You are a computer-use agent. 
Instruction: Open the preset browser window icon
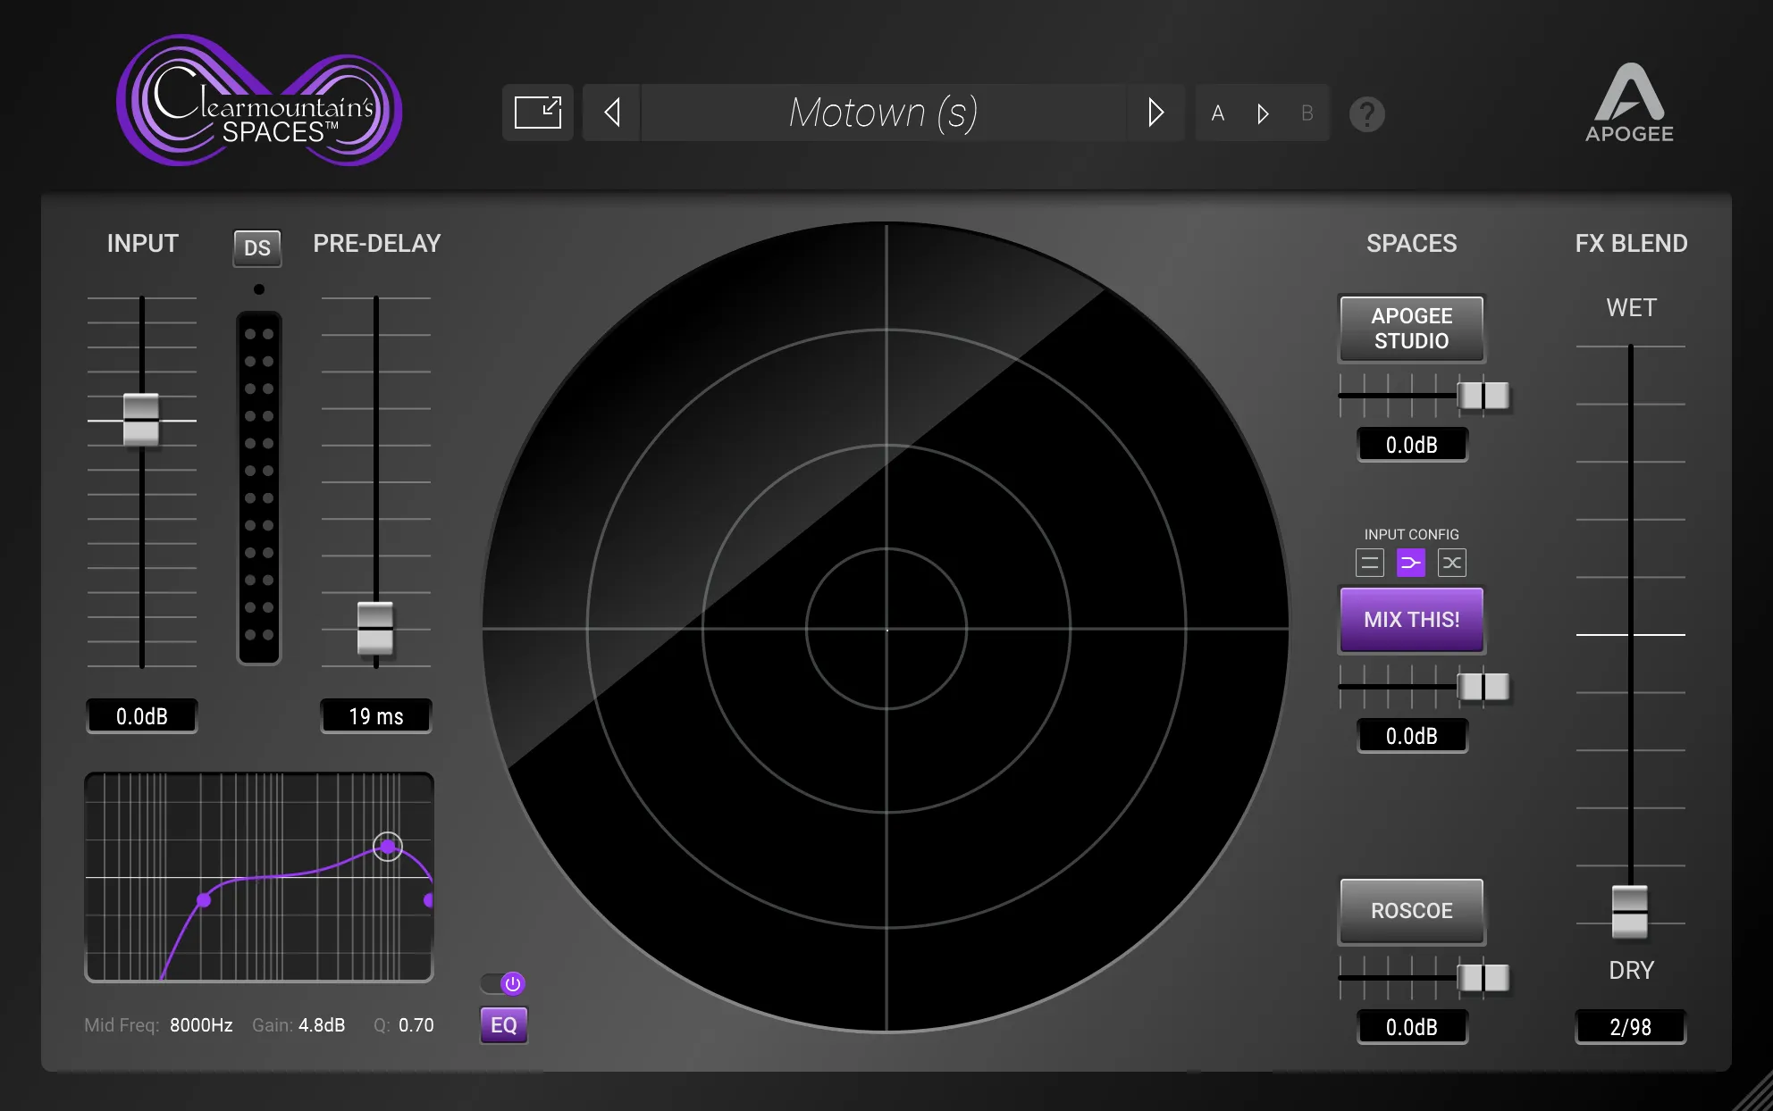click(x=537, y=113)
